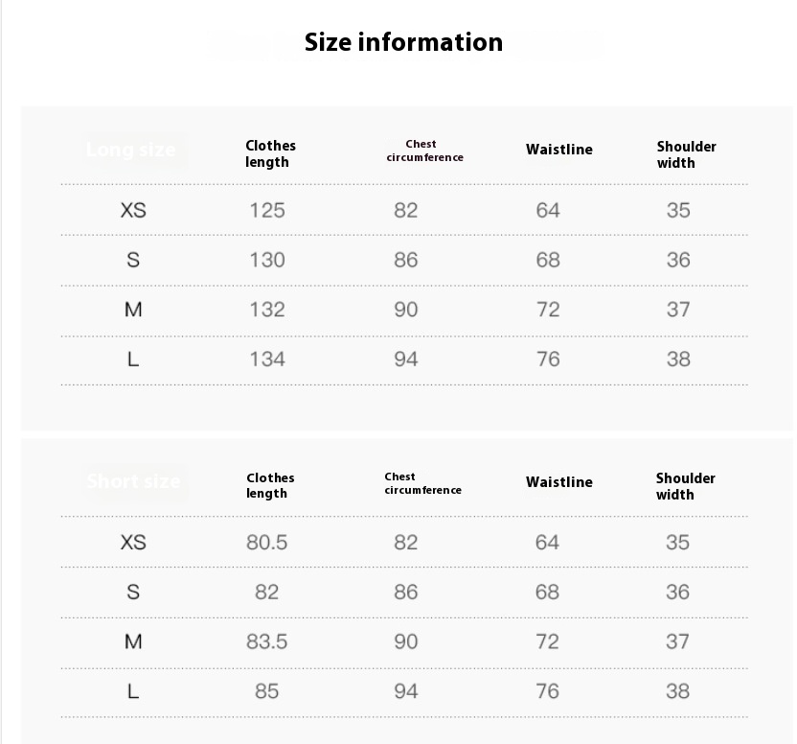Click Waistline header in short size table
Image resolution: width=797 pixels, height=744 pixels.
[559, 482]
